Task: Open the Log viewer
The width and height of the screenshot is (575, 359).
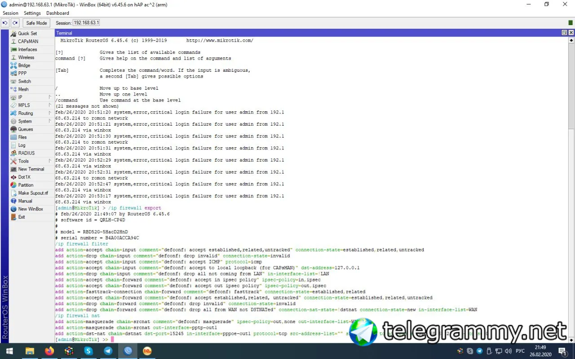Action: click(x=22, y=145)
